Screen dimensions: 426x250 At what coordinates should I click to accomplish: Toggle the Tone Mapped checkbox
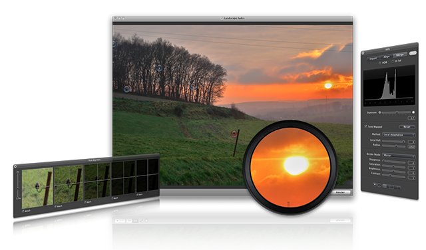point(365,126)
